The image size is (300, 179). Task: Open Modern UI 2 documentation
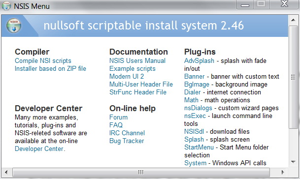127,76
